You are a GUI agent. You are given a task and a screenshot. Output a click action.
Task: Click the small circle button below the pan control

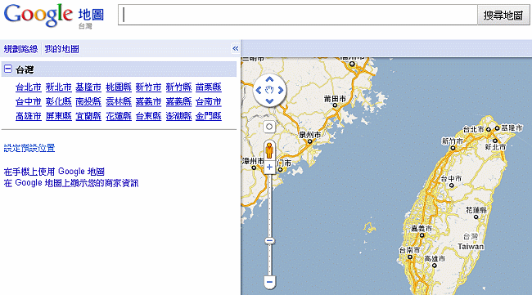point(269,127)
